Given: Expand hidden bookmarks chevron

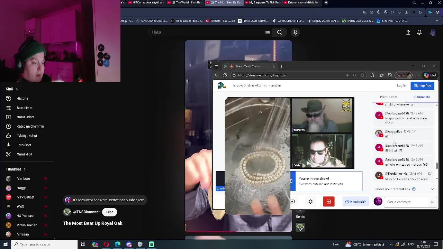Looking at the screenshot, I should tap(437, 21).
